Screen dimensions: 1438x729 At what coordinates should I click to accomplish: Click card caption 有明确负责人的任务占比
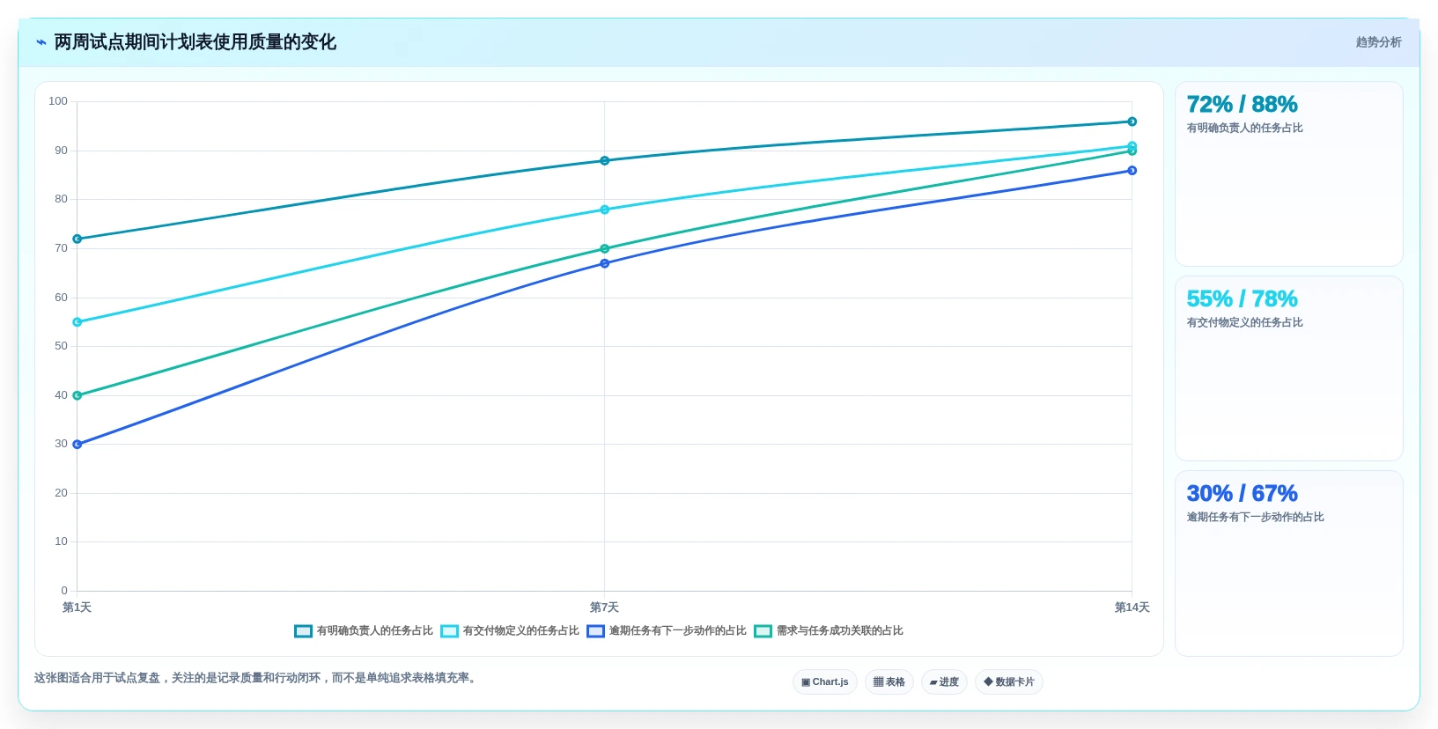click(x=1245, y=129)
